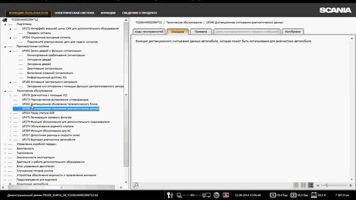Select UF374 Обслуживание водяного клапана
The width and height of the screenshot is (356, 200).
coord(48,126)
